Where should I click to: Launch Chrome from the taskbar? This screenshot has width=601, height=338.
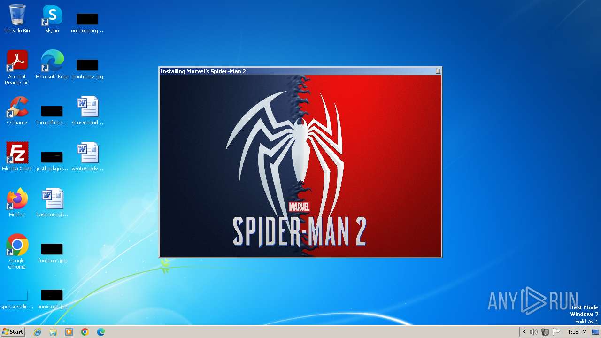click(85, 332)
